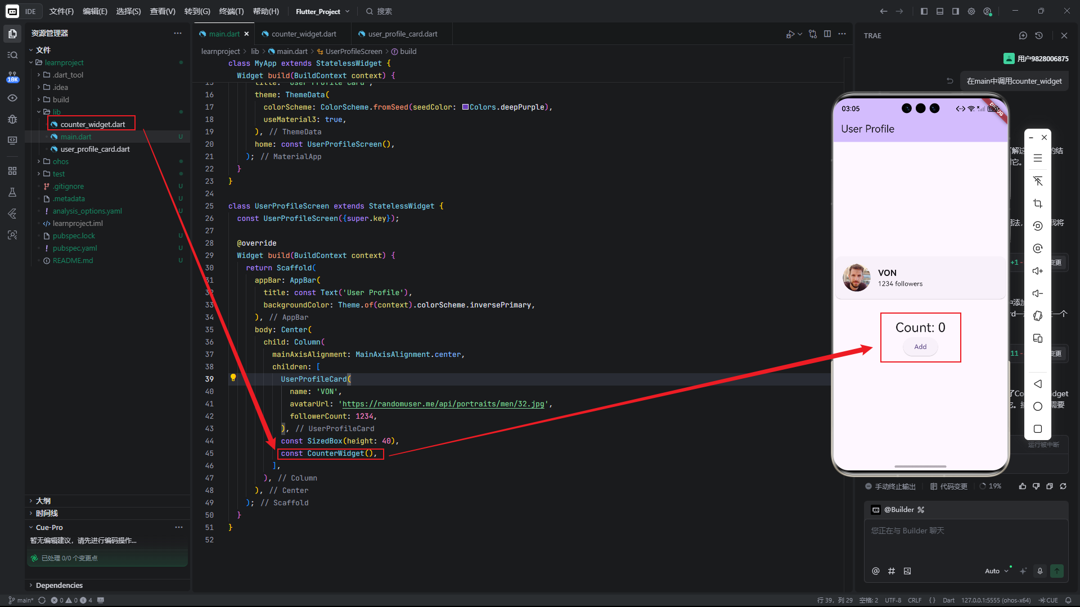Start a new chat in the TRAE panel
The image size is (1080, 607).
[1023, 35]
